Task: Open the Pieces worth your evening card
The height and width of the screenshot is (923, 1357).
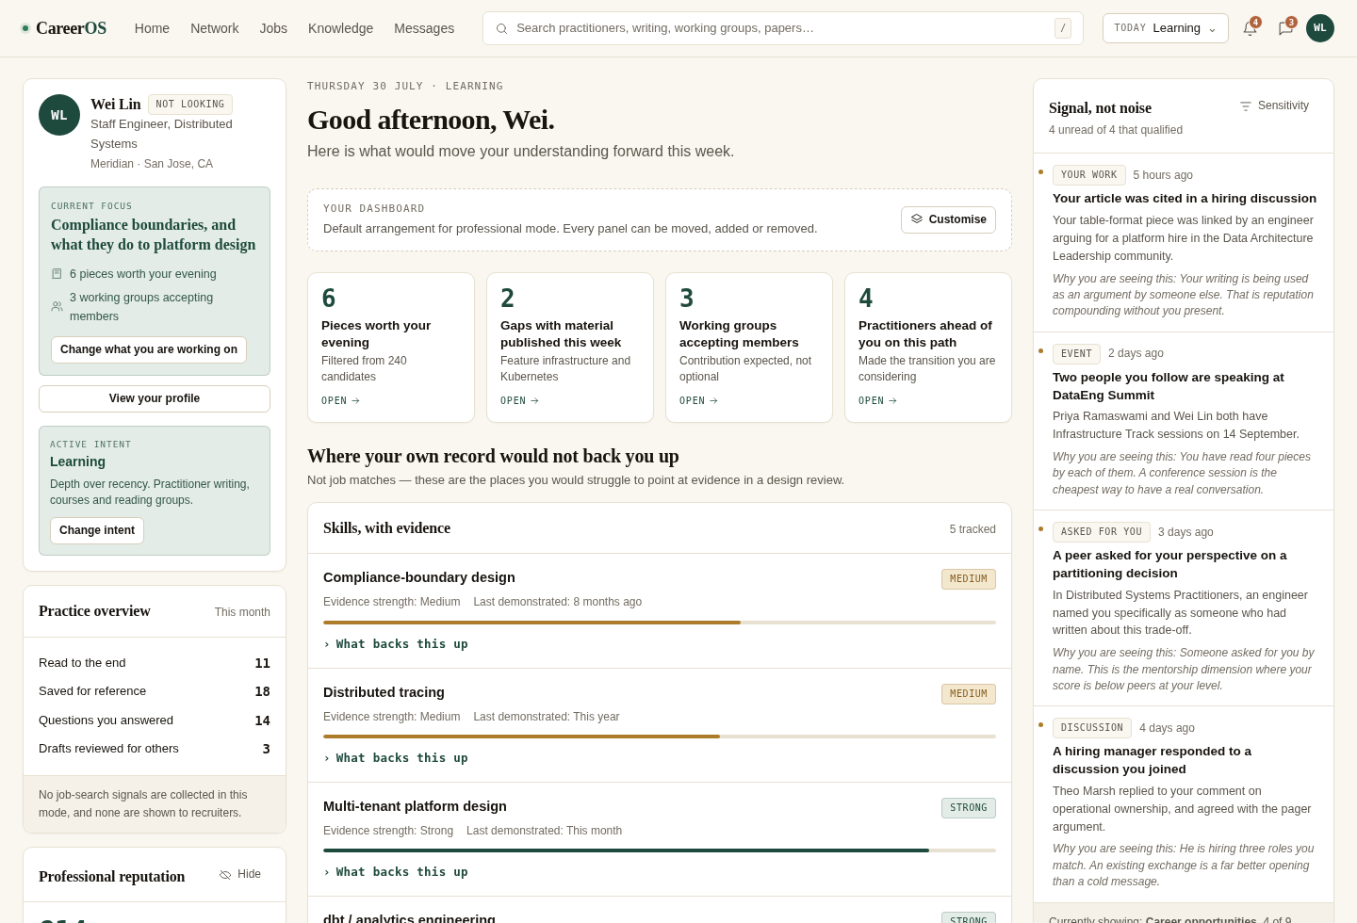Action: 391,348
